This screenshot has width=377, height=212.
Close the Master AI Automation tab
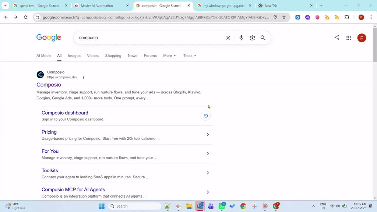tap(127, 6)
